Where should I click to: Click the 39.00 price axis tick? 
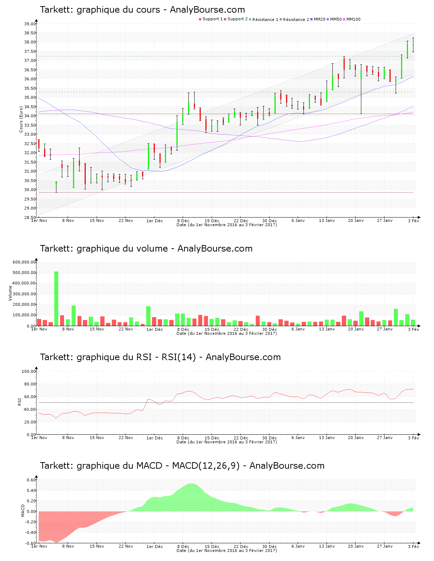click(30, 24)
